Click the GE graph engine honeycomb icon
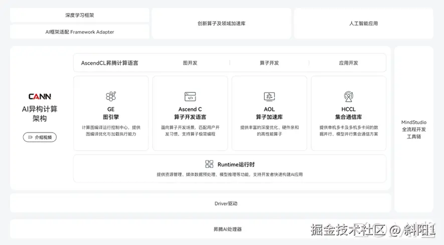The height and width of the screenshot is (245, 444). 111,96
